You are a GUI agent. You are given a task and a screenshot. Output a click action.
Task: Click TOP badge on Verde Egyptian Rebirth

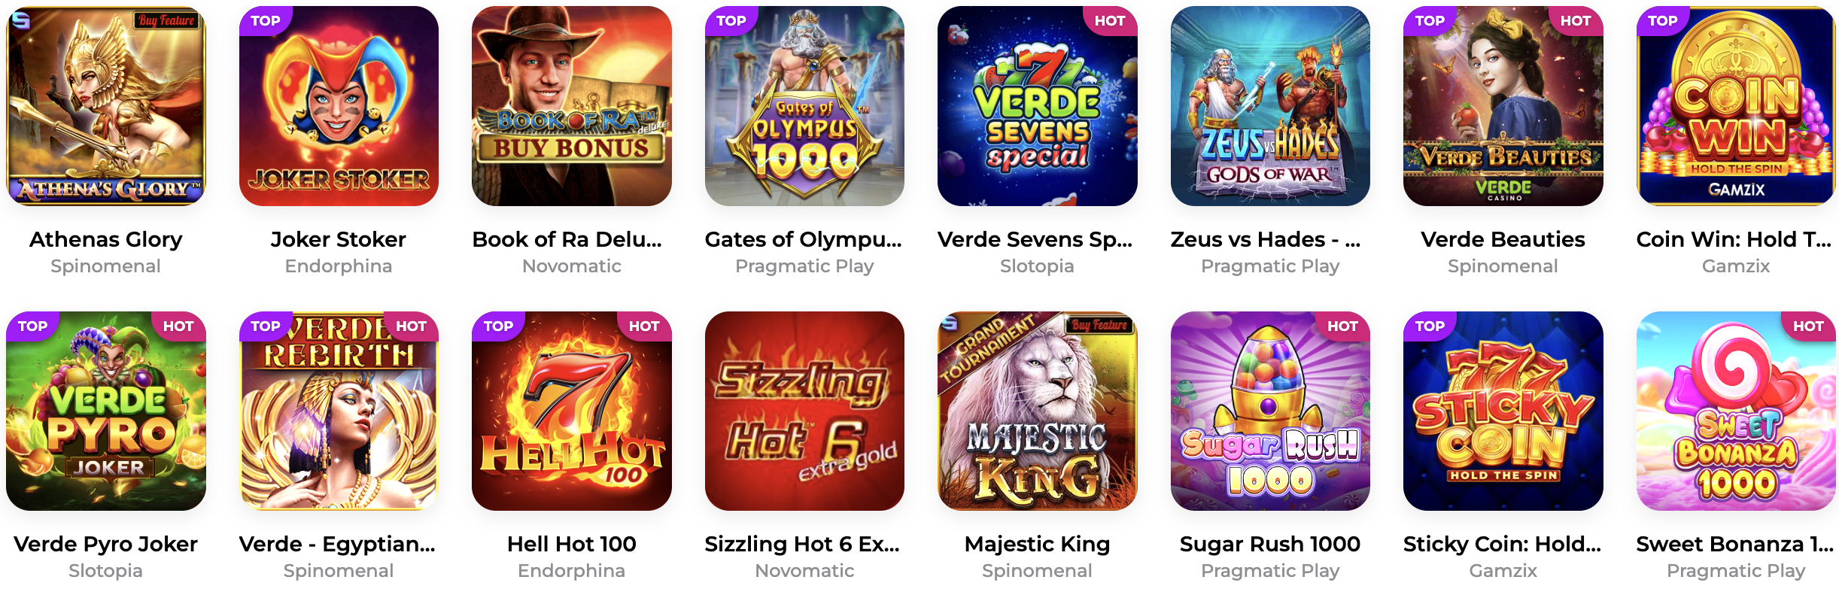[x=266, y=326]
